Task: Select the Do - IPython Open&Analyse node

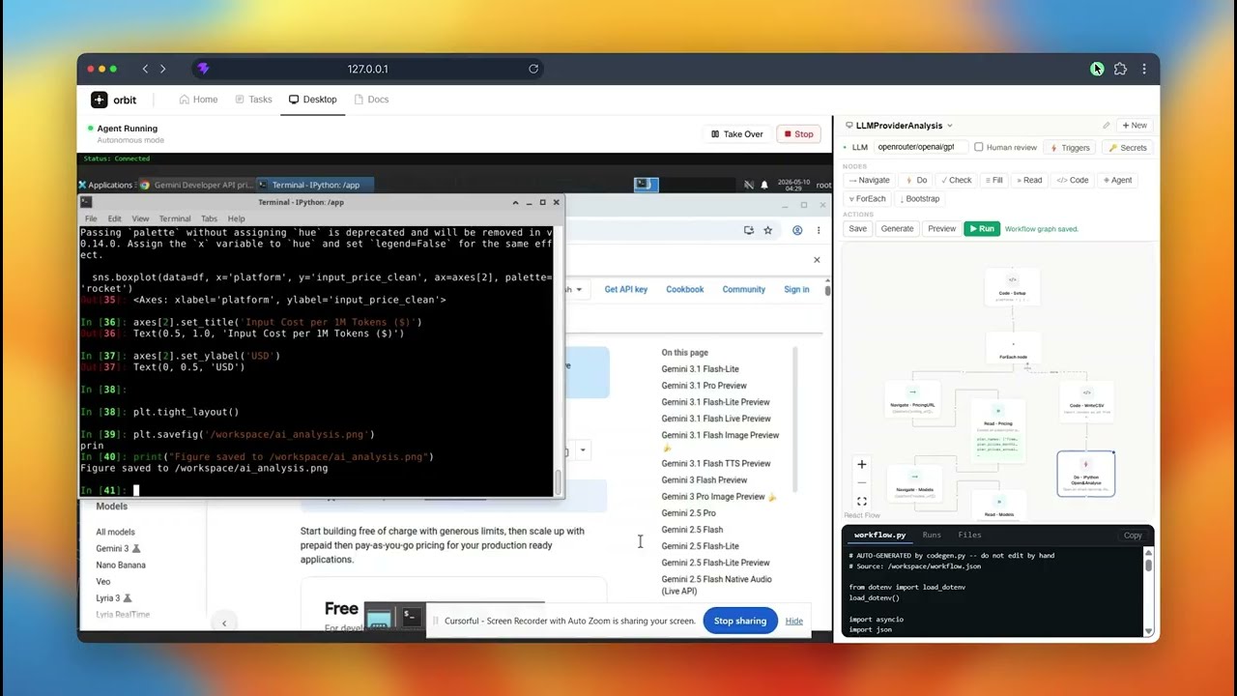Action: (1085, 474)
